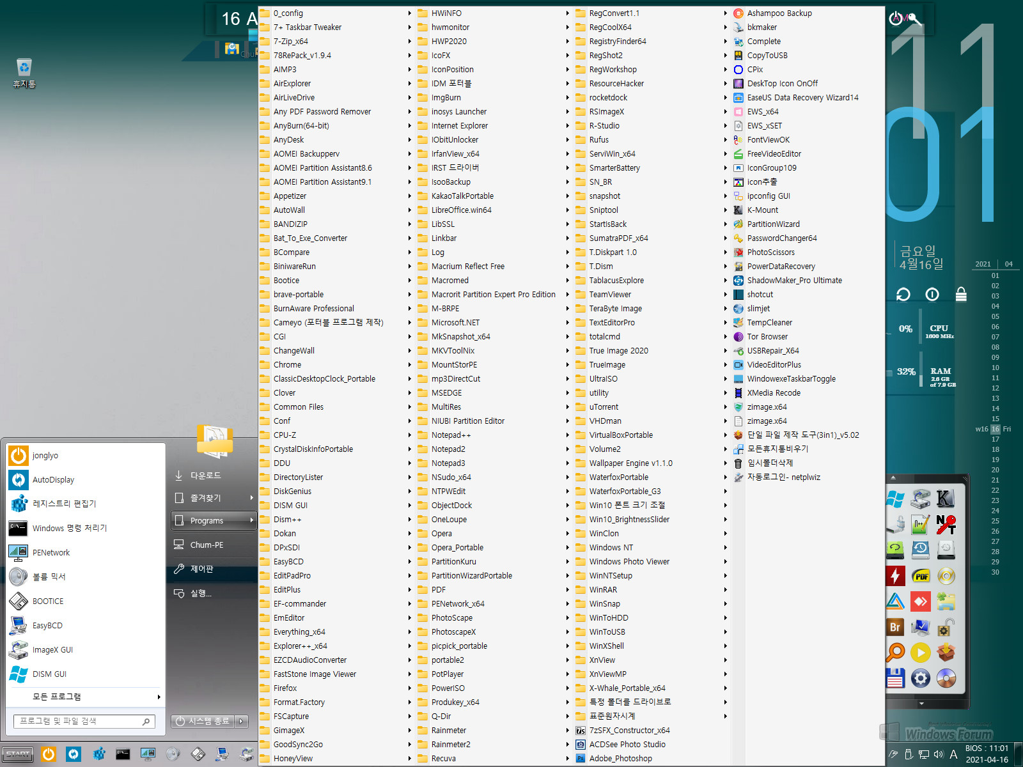Expand the BANDIZIP folder submenu
This screenshot has height=767, width=1023.
point(336,224)
